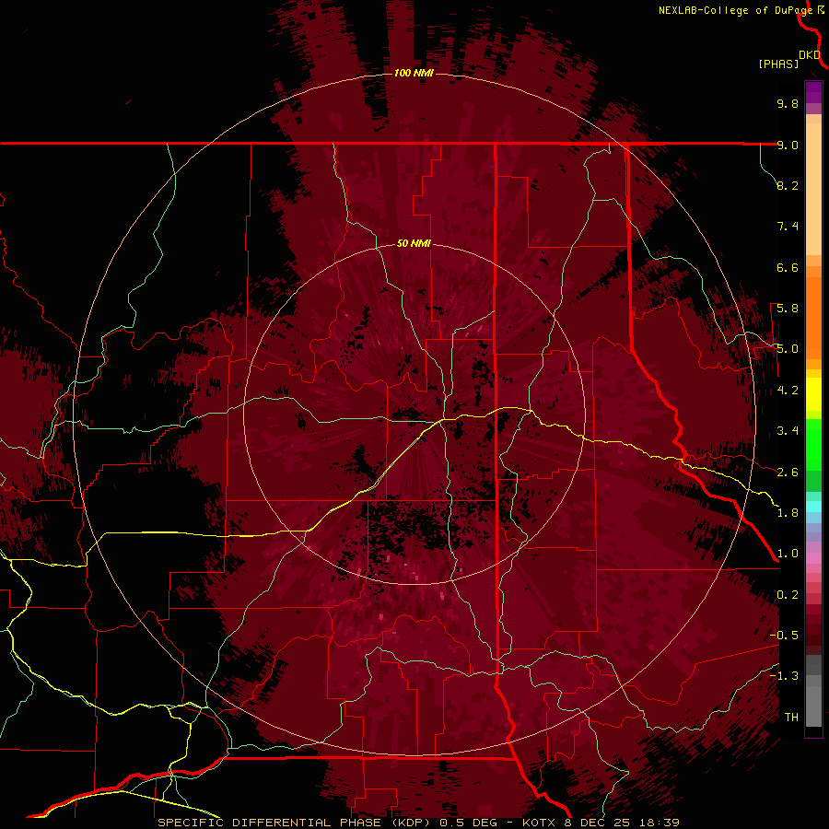Select the bright green color bar segment
829x829 pixels.
813,445
